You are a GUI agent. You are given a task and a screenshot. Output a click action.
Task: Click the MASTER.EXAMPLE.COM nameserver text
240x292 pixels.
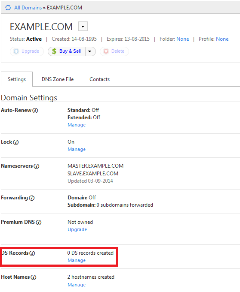tap(95, 166)
